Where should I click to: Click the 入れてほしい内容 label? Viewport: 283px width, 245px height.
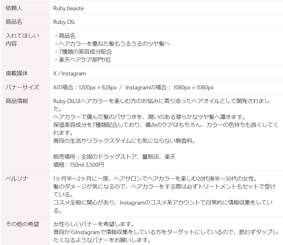pos(22,39)
